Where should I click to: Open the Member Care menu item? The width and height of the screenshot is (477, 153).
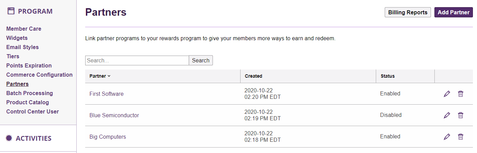(24, 29)
